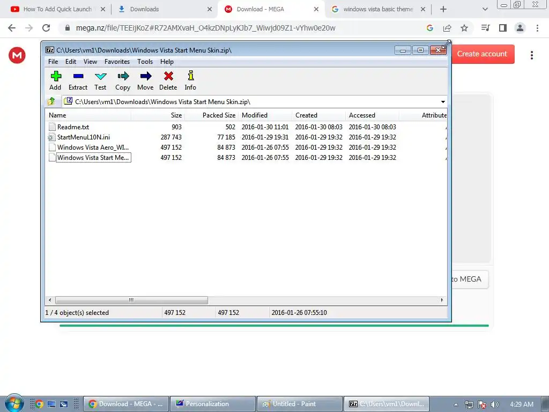Open Personalization from the taskbar

coord(213,404)
